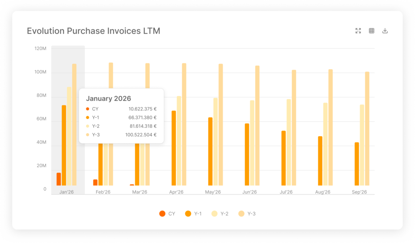The height and width of the screenshot is (243, 415).
Task: Click the Jul'26 axis label
Action: click(x=286, y=192)
